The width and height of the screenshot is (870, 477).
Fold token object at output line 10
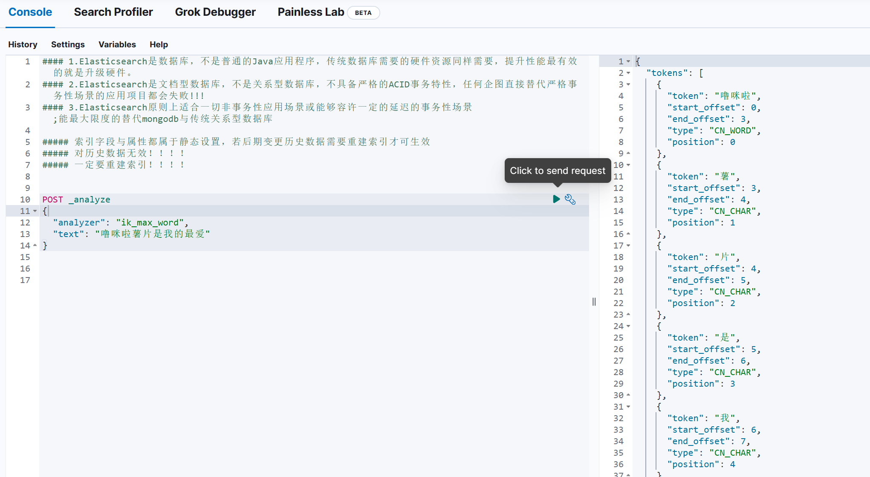628,165
